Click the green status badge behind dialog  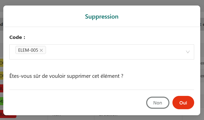coord(1,101)
